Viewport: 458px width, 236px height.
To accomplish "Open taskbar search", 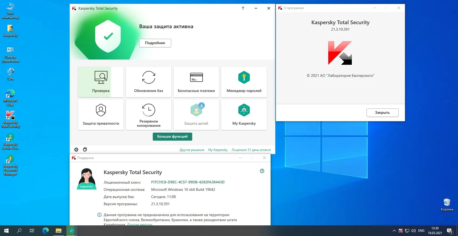I will (x=19, y=231).
